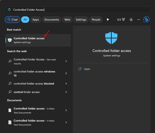Image resolution: width=155 pixels, height=133 pixels.
Task: Open the Bing Chat icon at top right
Action: 146,20
